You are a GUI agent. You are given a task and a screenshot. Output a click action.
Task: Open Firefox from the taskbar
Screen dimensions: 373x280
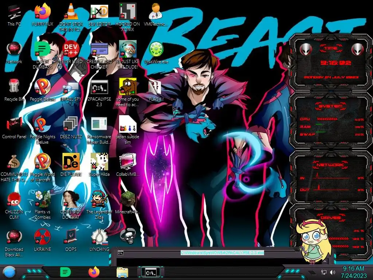tap(94, 272)
